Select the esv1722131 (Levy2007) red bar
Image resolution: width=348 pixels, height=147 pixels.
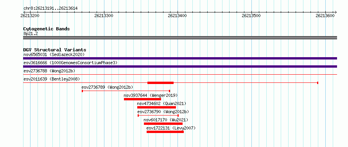[165, 132]
